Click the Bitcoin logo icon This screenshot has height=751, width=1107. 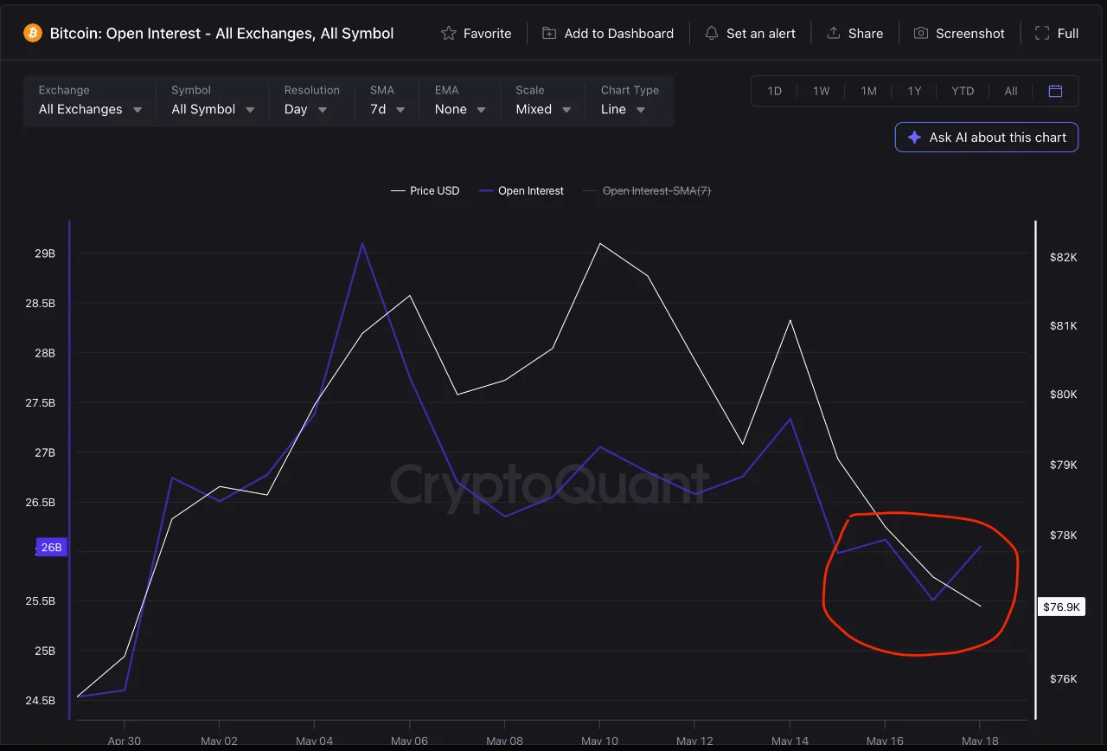(x=33, y=33)
